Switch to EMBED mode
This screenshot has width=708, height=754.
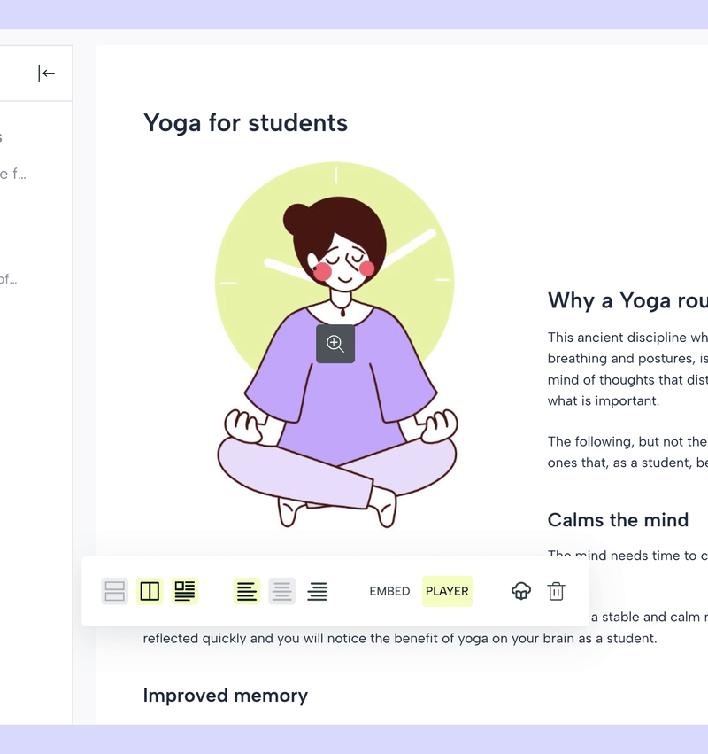389,591
